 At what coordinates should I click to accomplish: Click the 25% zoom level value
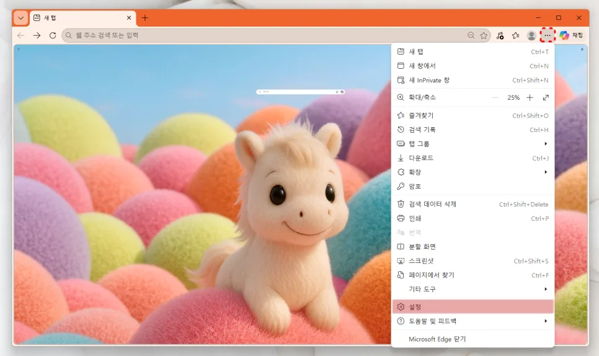(513, 98)
